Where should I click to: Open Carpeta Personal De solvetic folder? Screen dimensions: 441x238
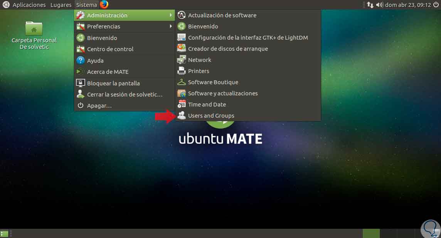tap(34, 36)
